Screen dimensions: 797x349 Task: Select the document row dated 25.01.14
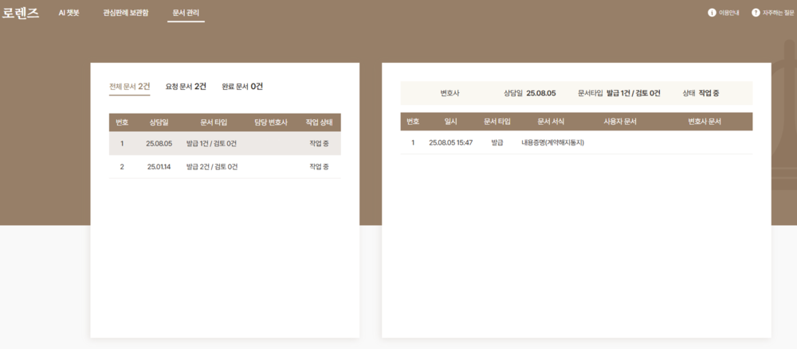pos(224,167)
